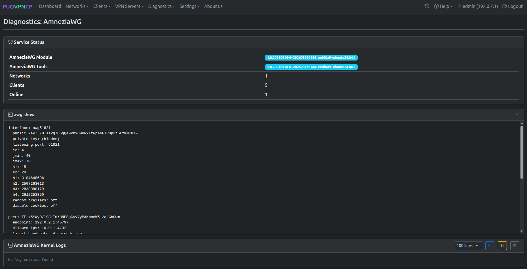The width and height of the screenshot is (527, 269).
Task: Click the 'Networks' status row label
Action: point(20,76)
